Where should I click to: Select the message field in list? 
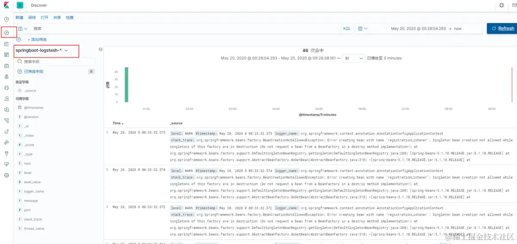tap(31, 201)
